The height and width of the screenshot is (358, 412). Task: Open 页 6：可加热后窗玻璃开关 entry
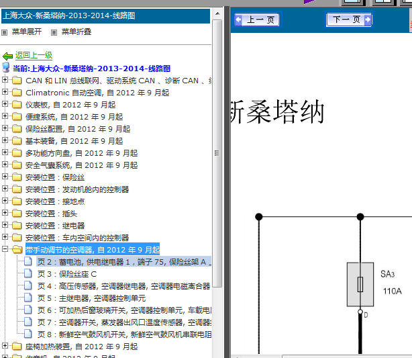(x=124, y=310)
